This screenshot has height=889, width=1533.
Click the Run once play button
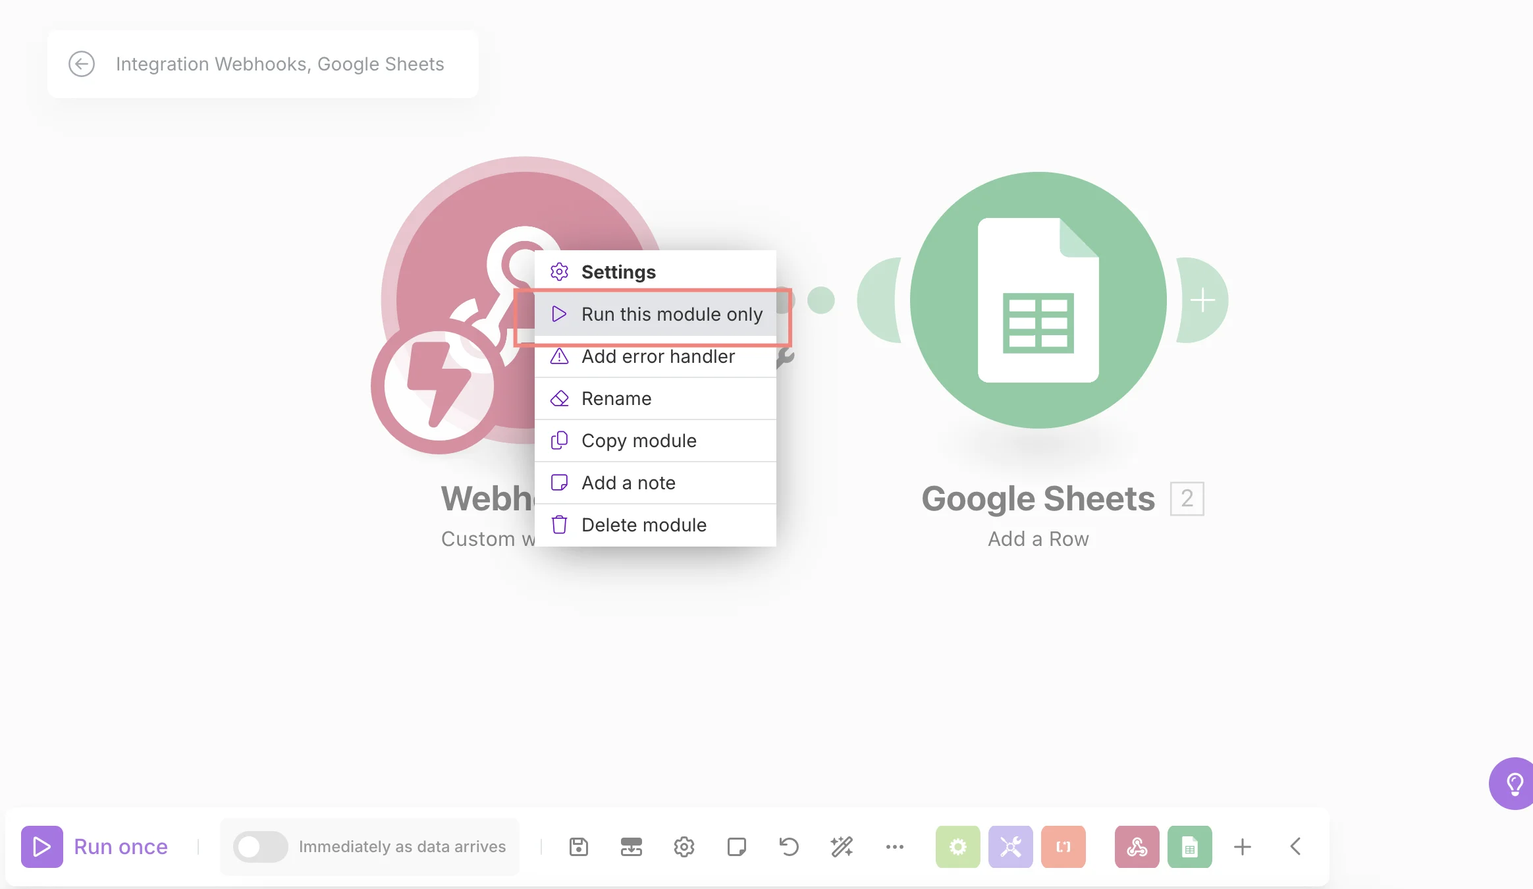click(x=42, y=846)
